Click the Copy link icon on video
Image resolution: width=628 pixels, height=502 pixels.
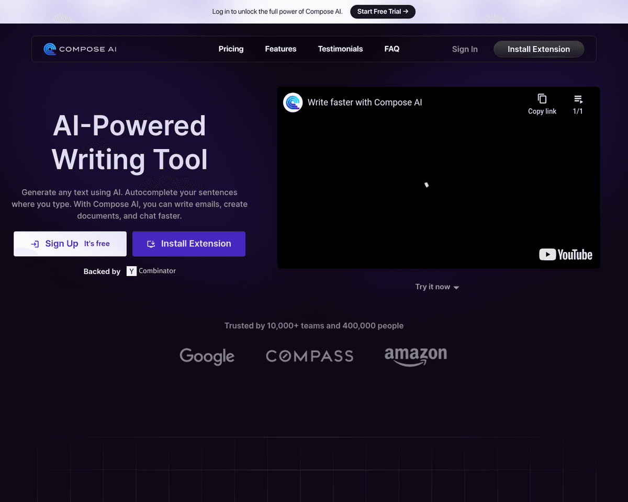pyautogui.click(x=542, y=99)
